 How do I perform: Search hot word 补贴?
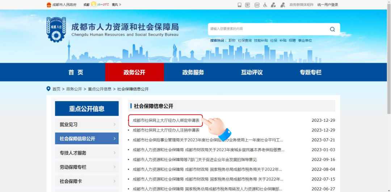[x=283, y=41]
